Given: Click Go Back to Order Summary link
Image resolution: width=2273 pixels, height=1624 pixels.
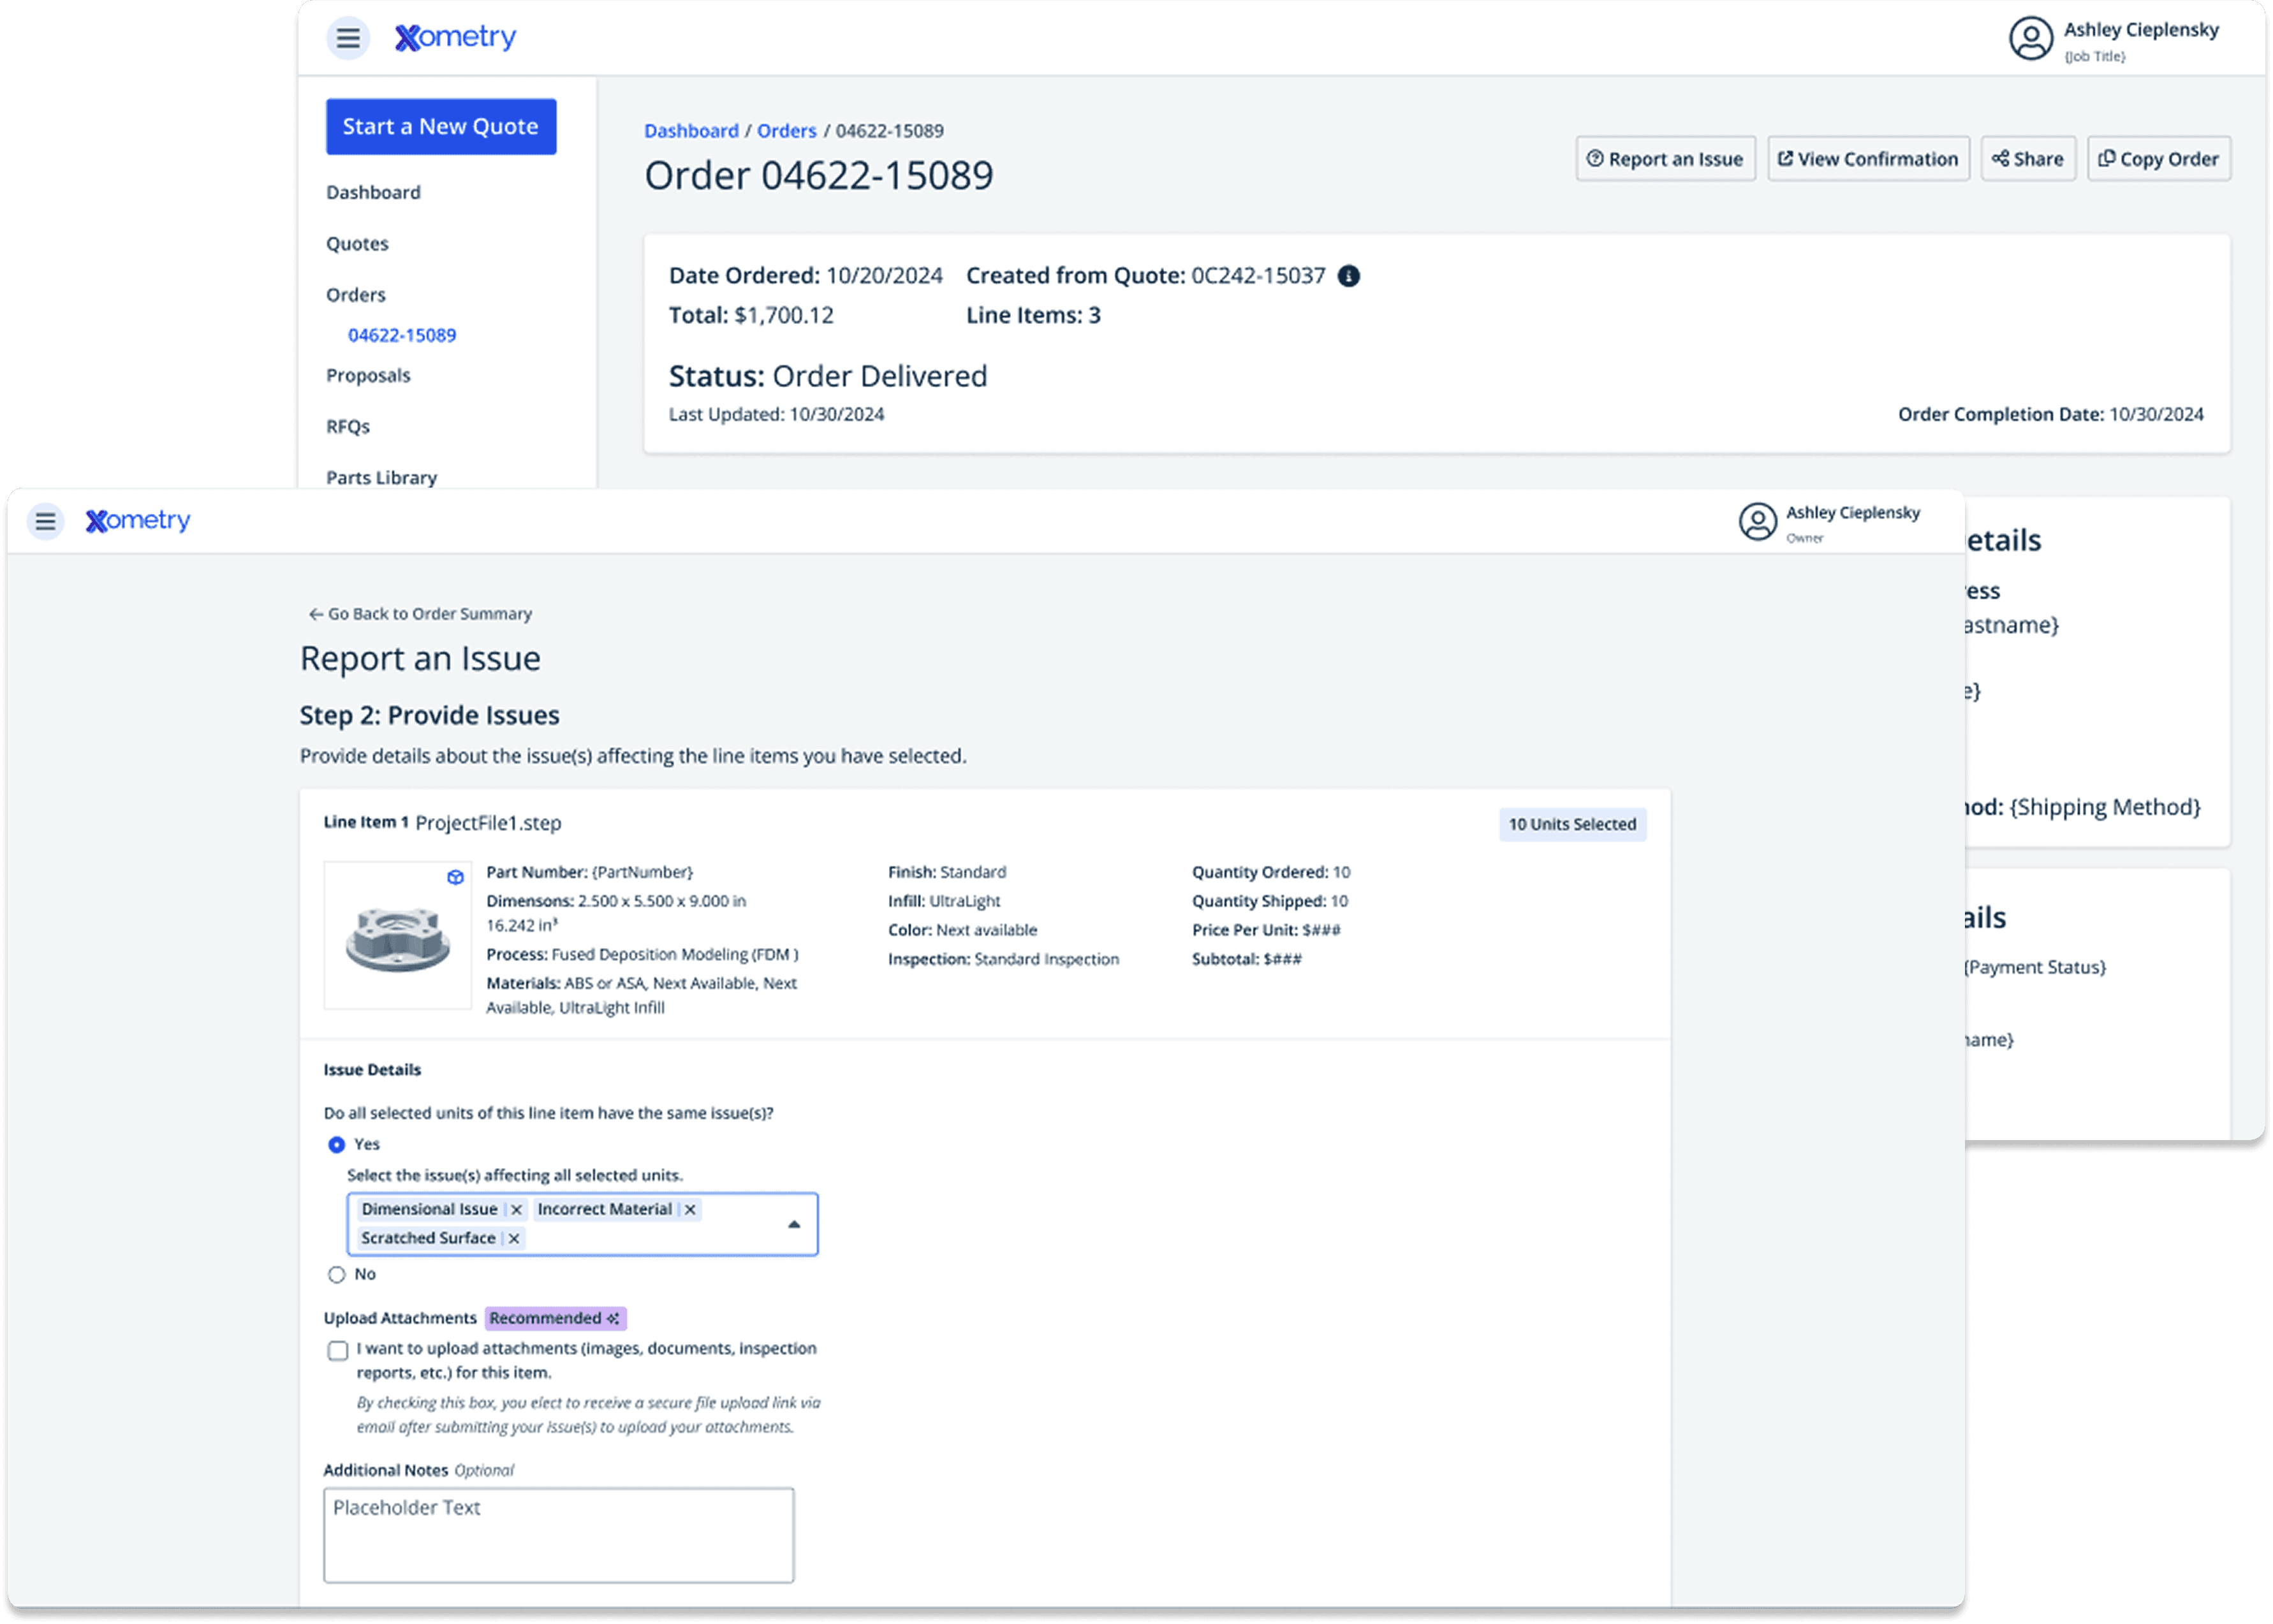Looking at the screenshot, I should (421, 614).
